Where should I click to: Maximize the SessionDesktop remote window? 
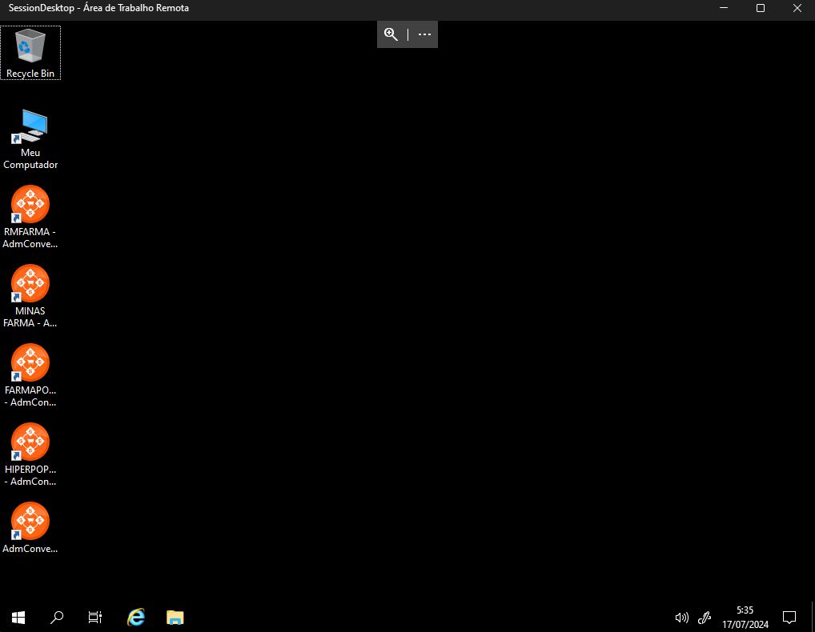pyautogui.click(x=761, y=8)
